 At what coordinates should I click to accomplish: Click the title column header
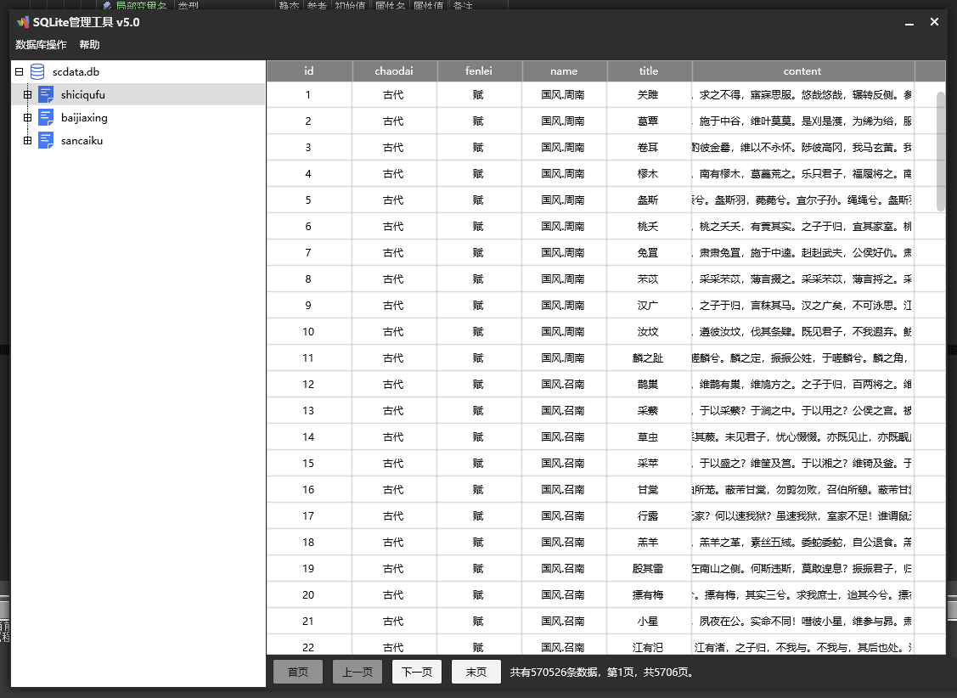tap(649, 70)
